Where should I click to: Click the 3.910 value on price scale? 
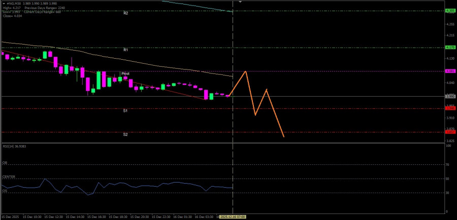click(450, 118)
